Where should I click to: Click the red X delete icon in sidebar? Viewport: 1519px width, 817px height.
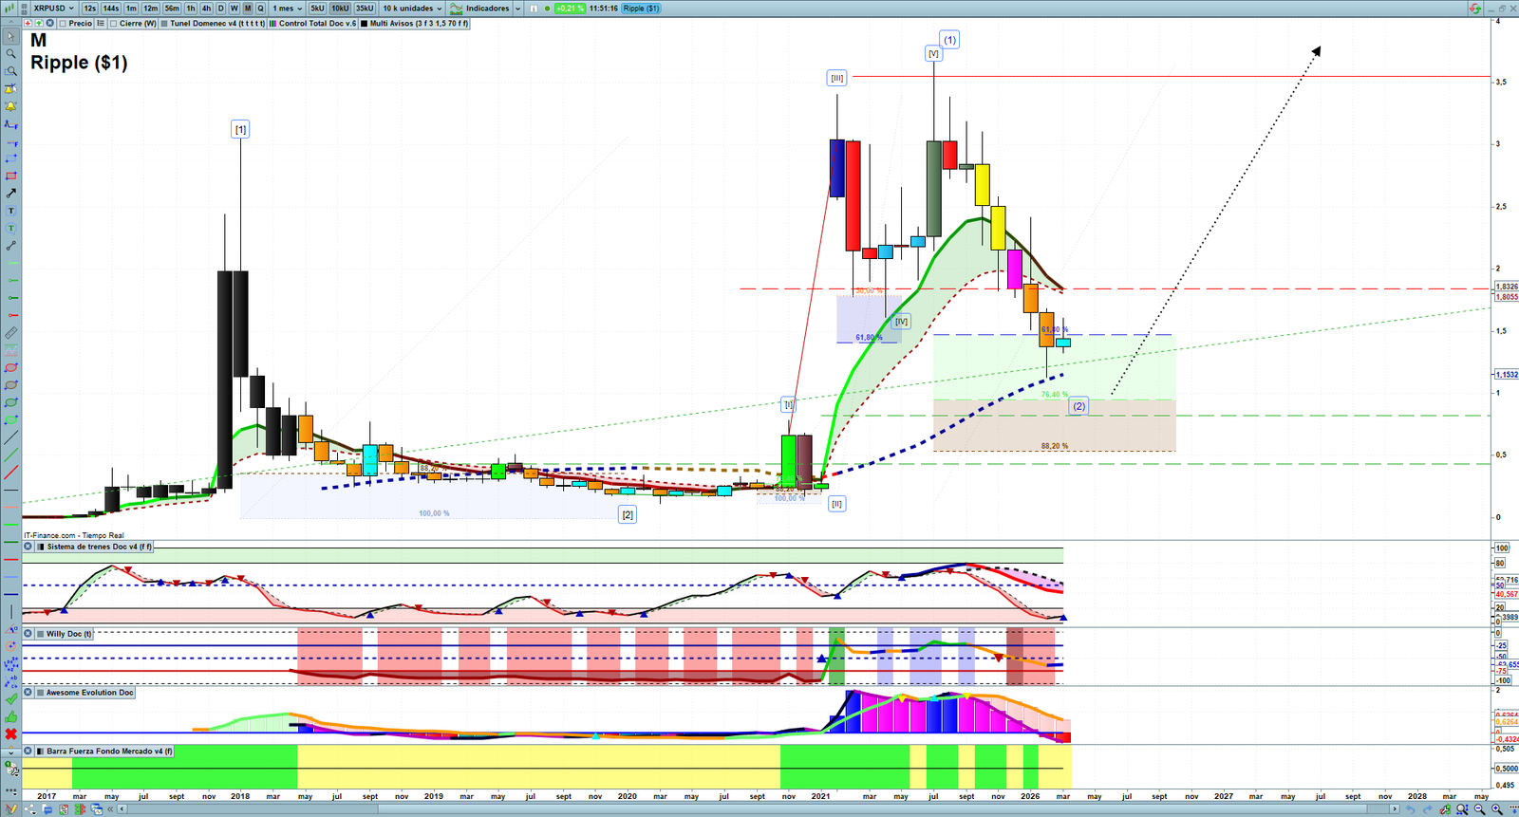[x=10, y=734]
